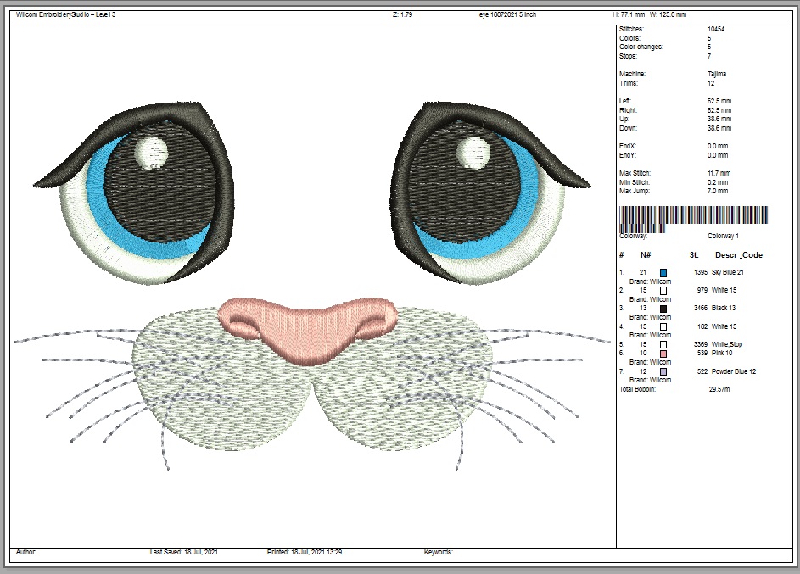This screenshot has height=574, width=800.
Task: Click the Stitches count value 10454
Action: pos(718,29)
